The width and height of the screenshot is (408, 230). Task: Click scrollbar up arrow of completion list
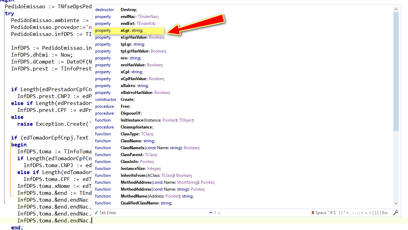tap(396, 9)
